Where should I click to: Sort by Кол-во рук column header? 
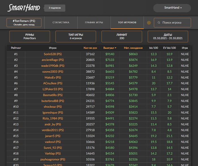click(90, 48)
